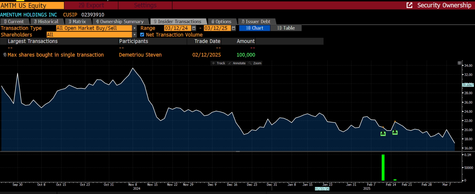Click the Track crosshair tool
This screenshot has width=475, height=194.
coord(218,63)
